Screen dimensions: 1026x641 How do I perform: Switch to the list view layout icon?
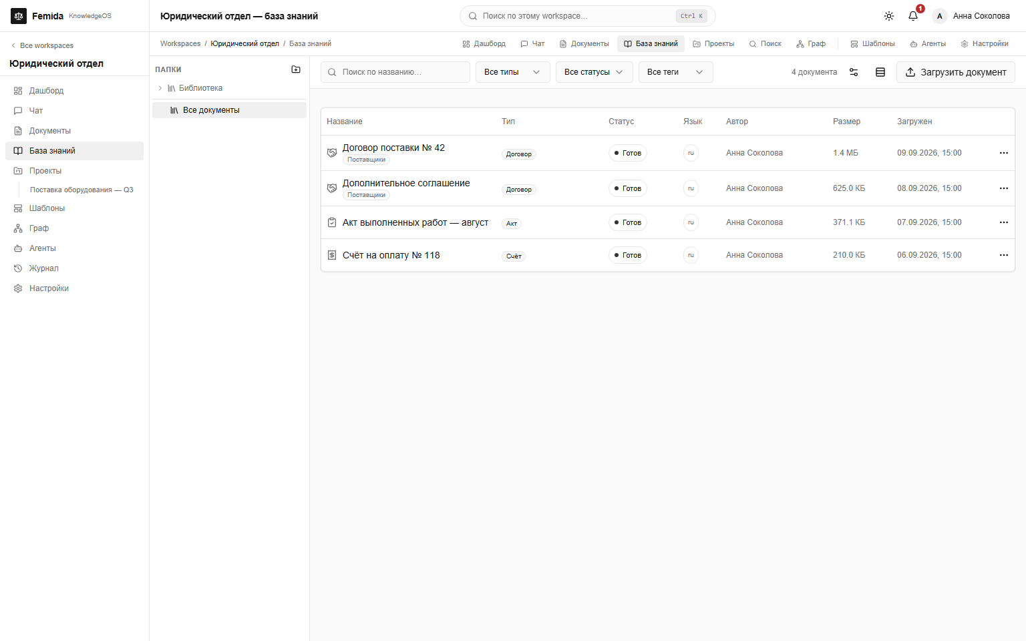[x=880, y=72]
